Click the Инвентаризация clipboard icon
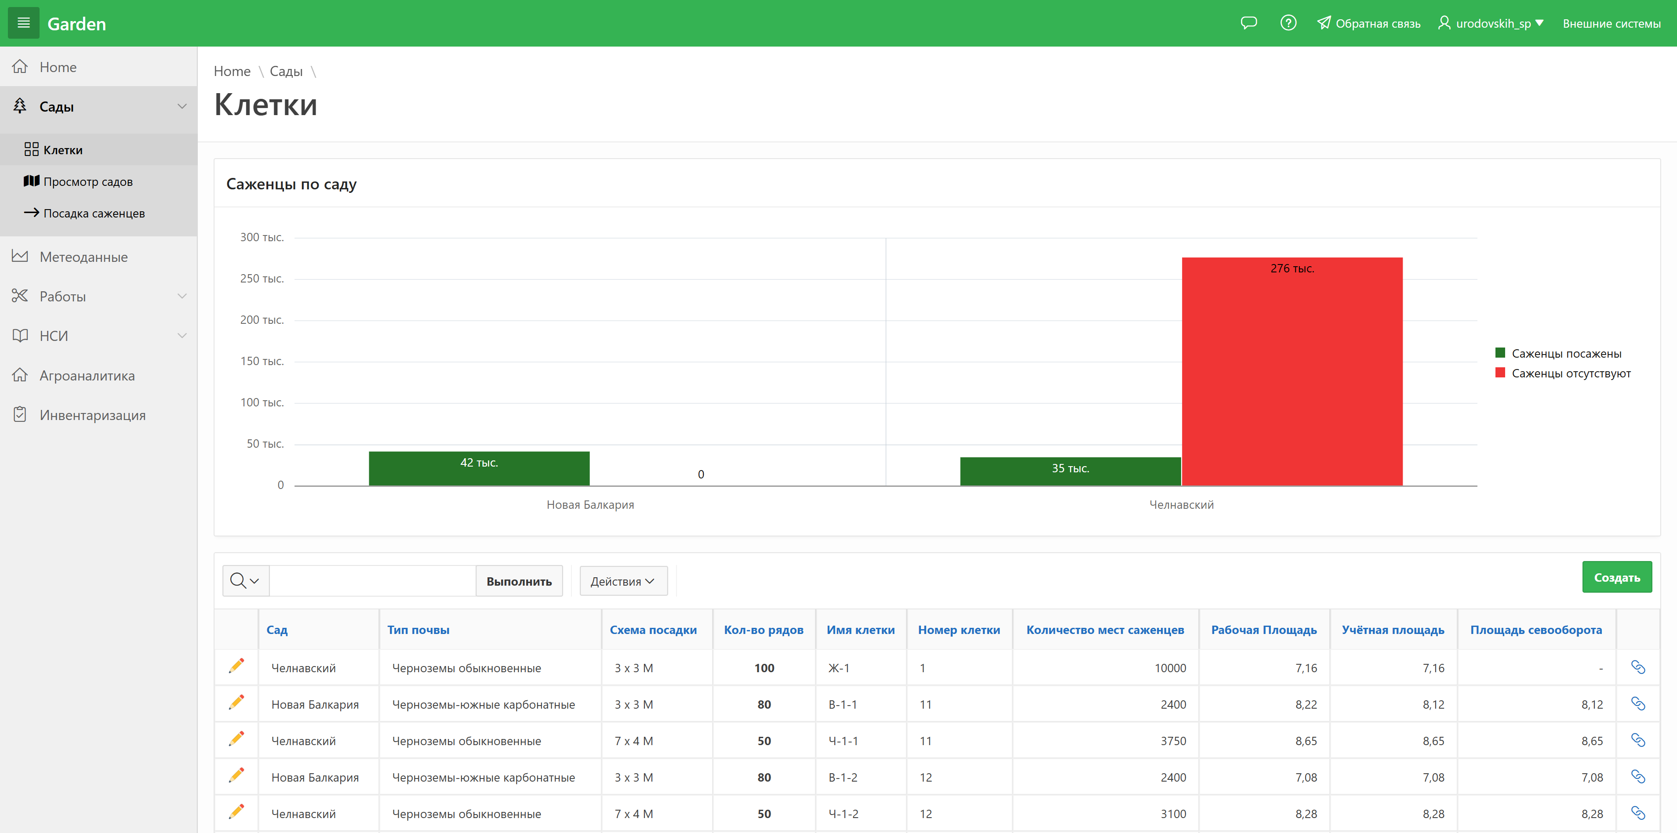The width and height of the screenshot is (1677, 833). pos(20,415)
